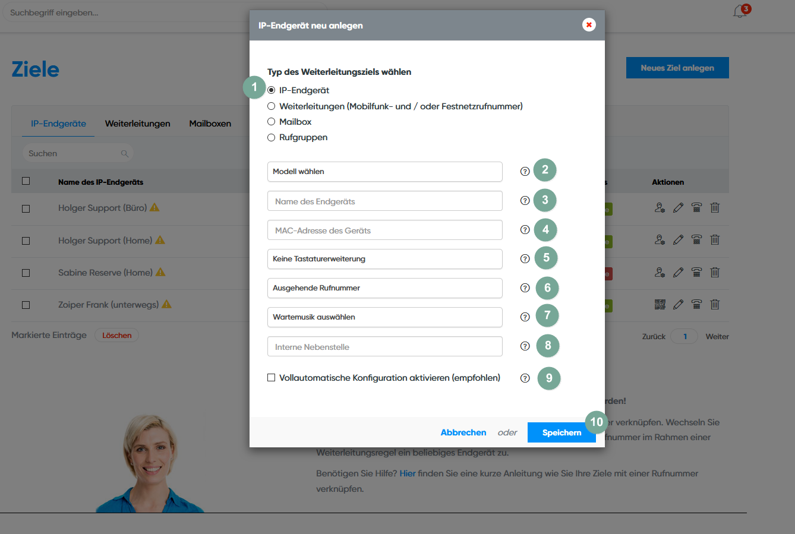The image size is (795, 534).
Task: Click help icon next to Wartemusik auswählen
Action: click(525, 317)
